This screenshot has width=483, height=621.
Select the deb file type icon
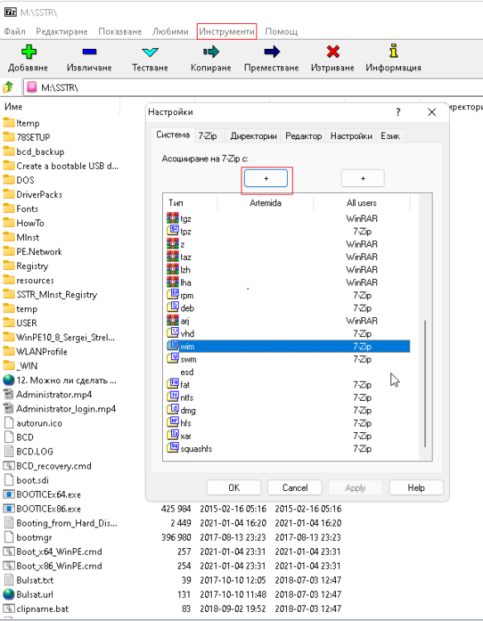click(x=173, y=307)
